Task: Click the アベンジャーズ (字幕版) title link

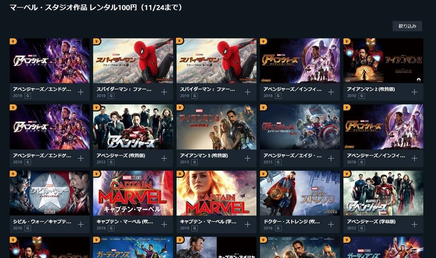Action: click(371, 222)
